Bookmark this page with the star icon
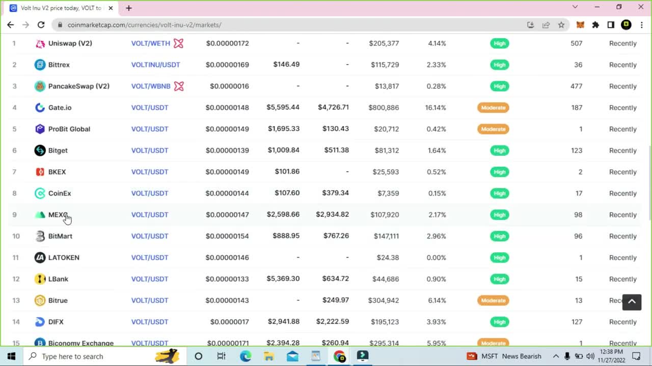Viewport: 652px width, 366px height. tap(561, 24)
